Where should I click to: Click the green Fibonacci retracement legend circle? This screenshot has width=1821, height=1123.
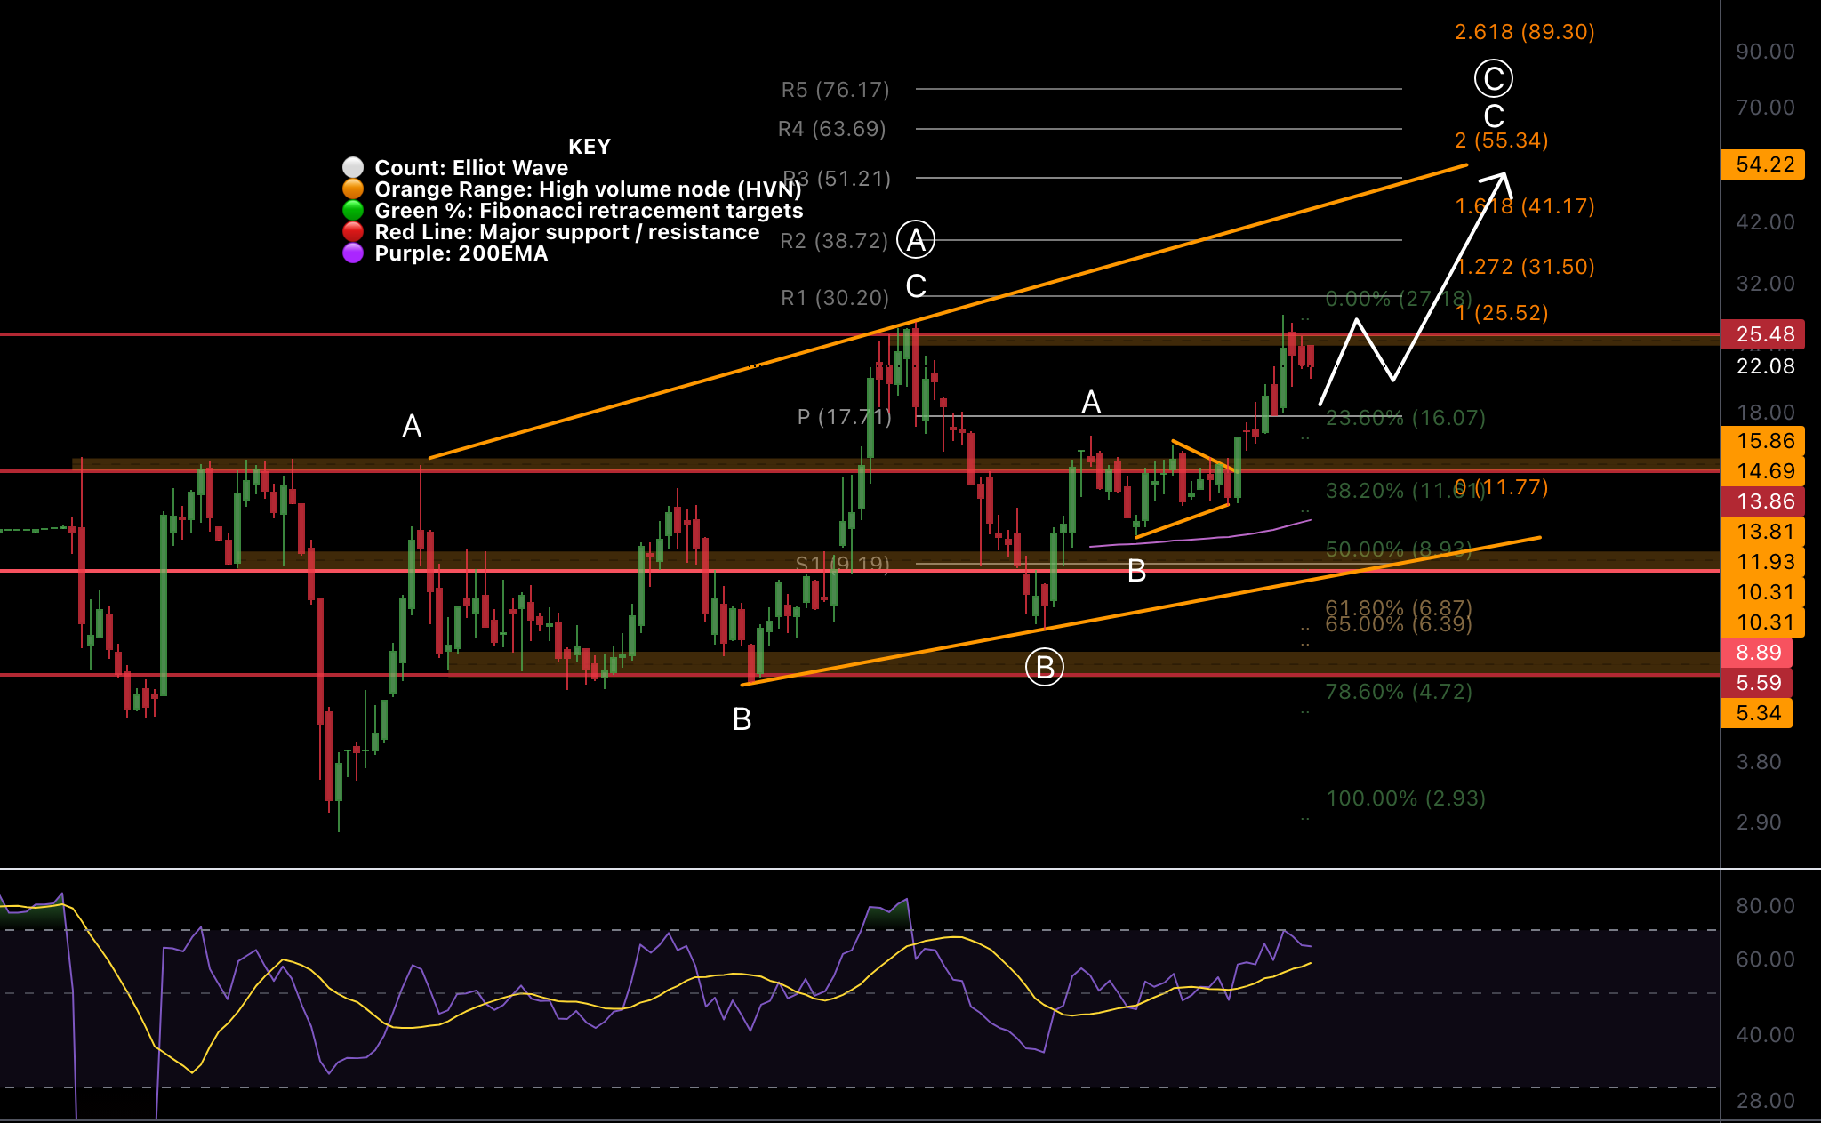coord(353,211)
